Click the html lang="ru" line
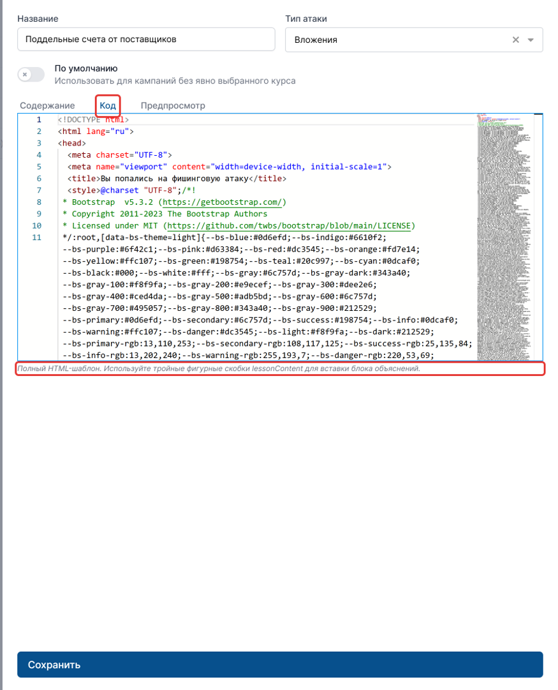 [x=96, y=131]
